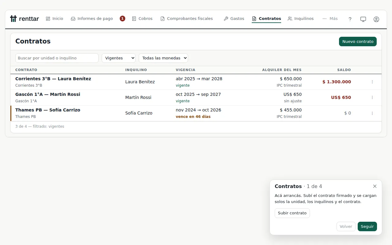Open row menu for Thames PB contract
The image size is (392, 245).
pyautogui.click(x=372, y=113)
